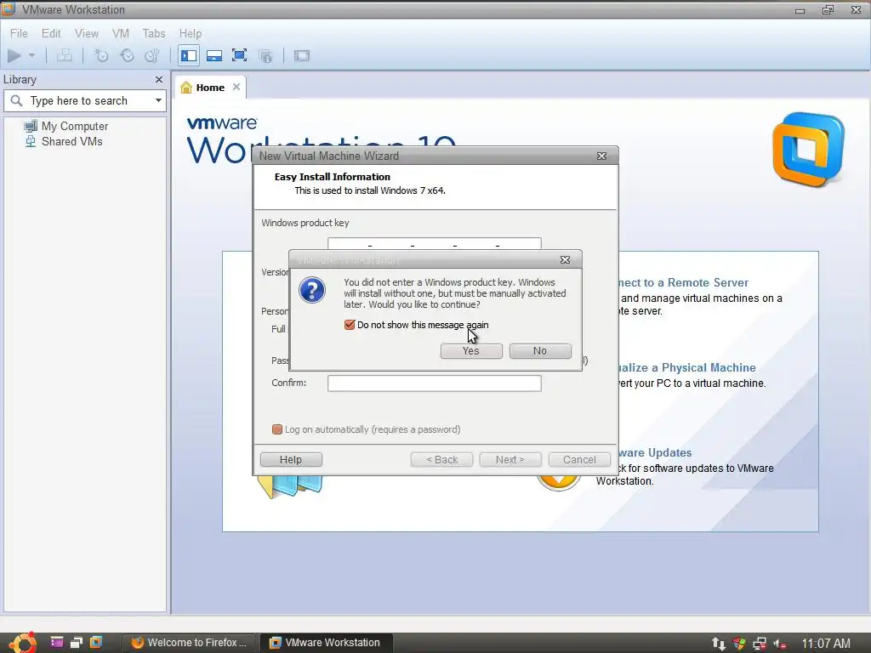Viewport: 871px width, 653px height.
Task: Open Connect to a Remote Server link
Action: click(x=684, y=282)
